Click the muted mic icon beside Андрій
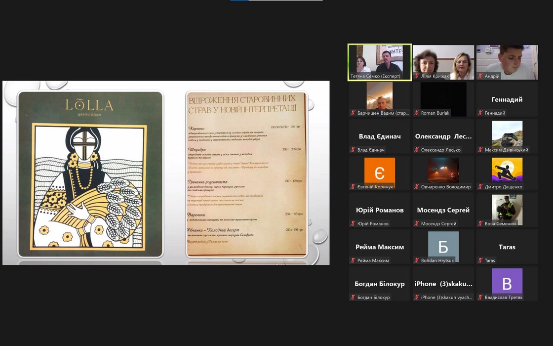This screenshot has height=346, width=553. (480, 77)
